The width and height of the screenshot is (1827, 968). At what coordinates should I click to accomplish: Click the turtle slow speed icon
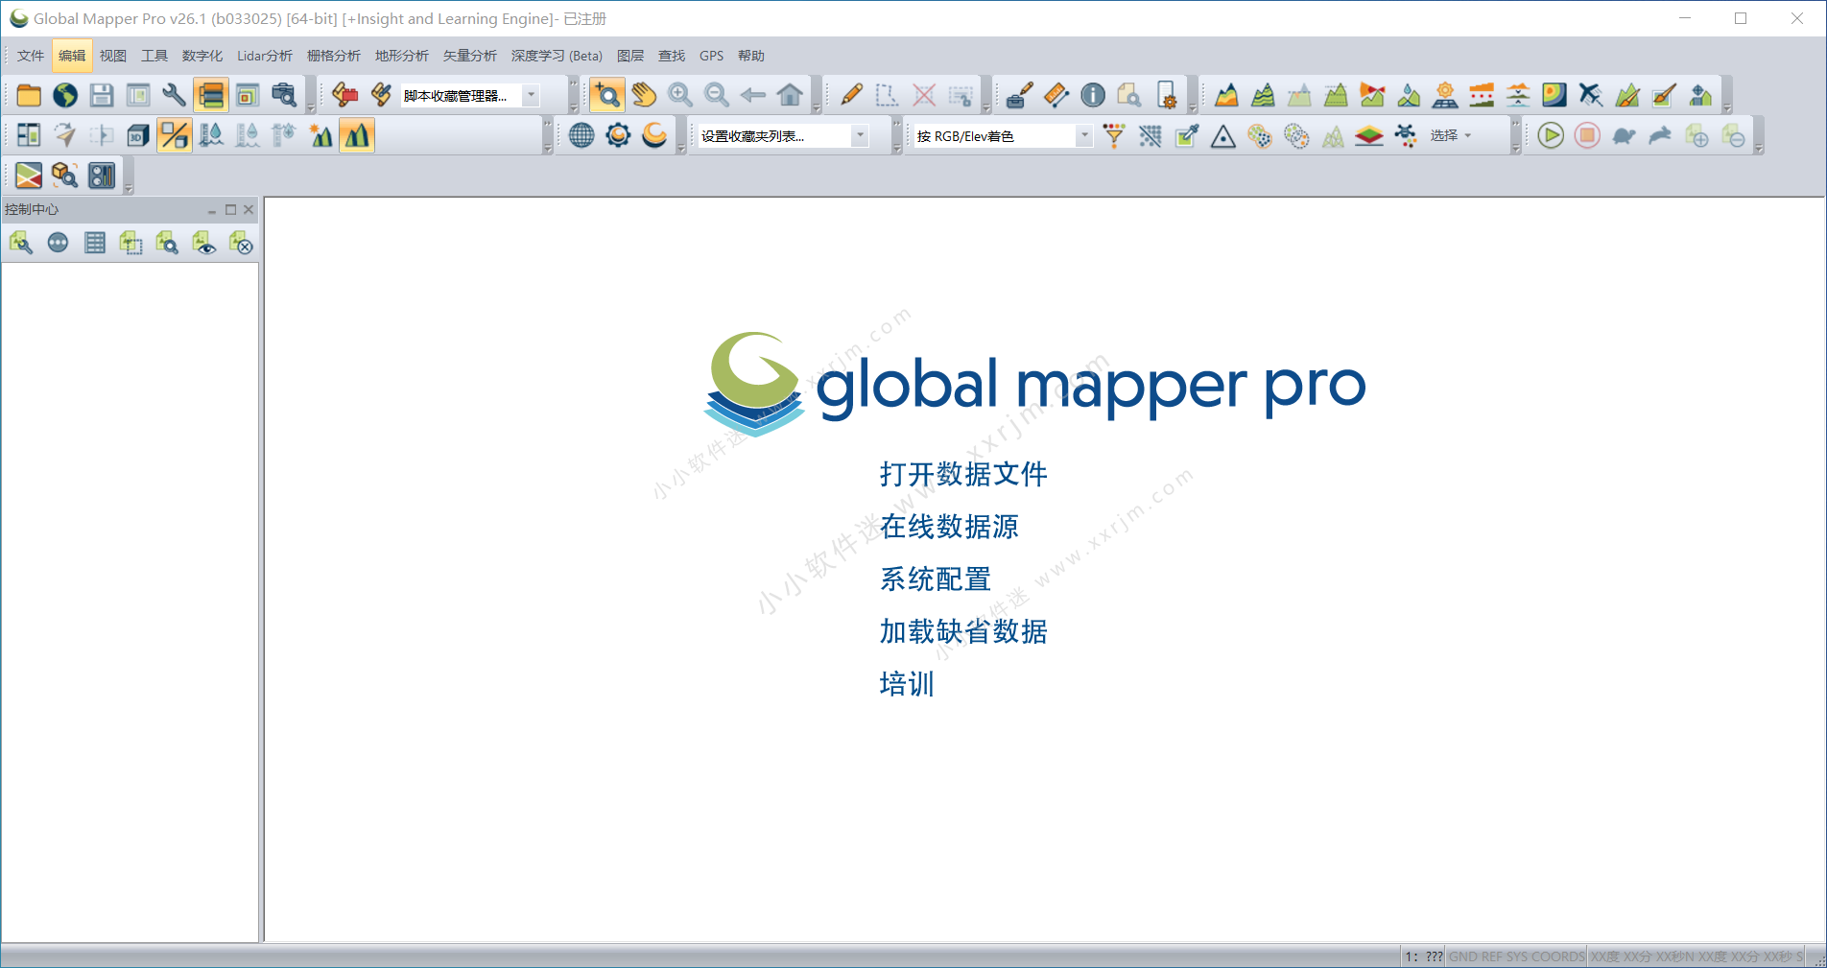click(x=1624, y=135)
